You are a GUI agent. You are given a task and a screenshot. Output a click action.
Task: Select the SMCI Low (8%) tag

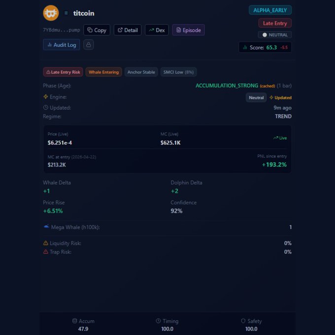pyautogui.click(x=179, y=72)
